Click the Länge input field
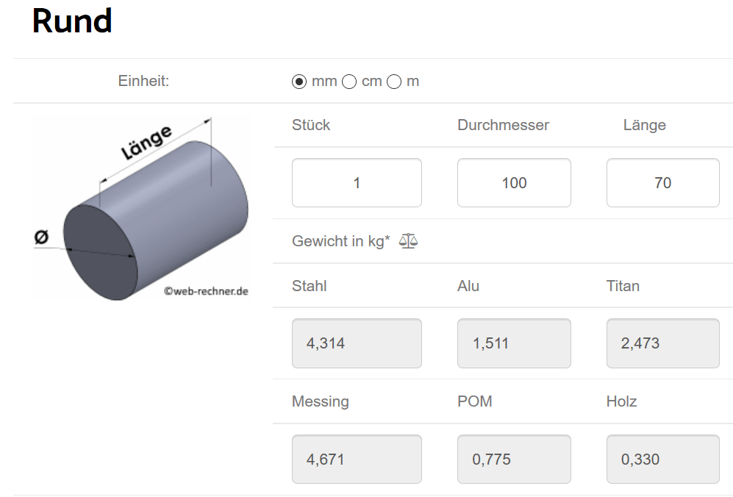This screenshot has height=497, width=733. [x=663, y=183]
